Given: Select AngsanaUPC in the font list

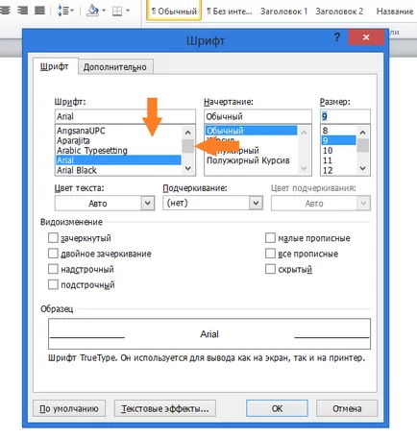Looking at the screenshot, I should 118,131.
